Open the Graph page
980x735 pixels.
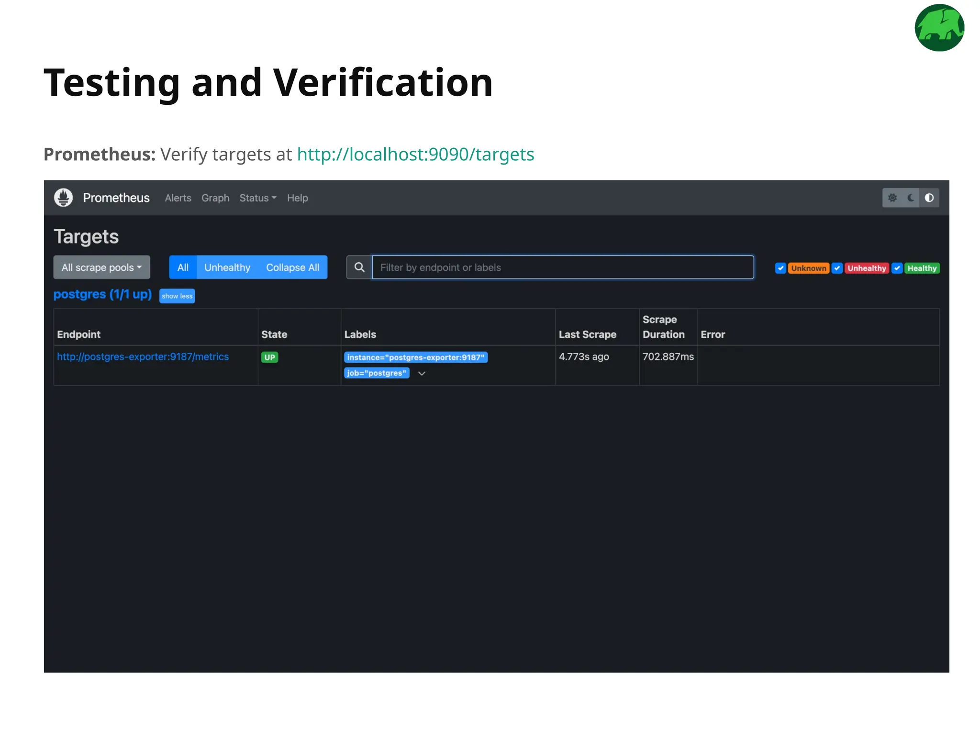pyautogui.click(x=215, y=198)
